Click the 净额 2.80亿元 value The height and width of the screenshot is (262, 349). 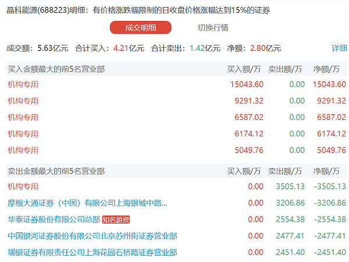[265, 48]
